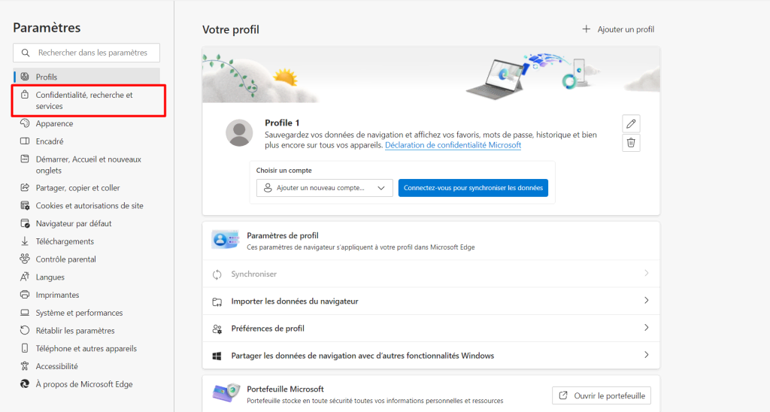Click the Langues icon in sidebar
Screen dimensions: 770x412
click(25, 277)
